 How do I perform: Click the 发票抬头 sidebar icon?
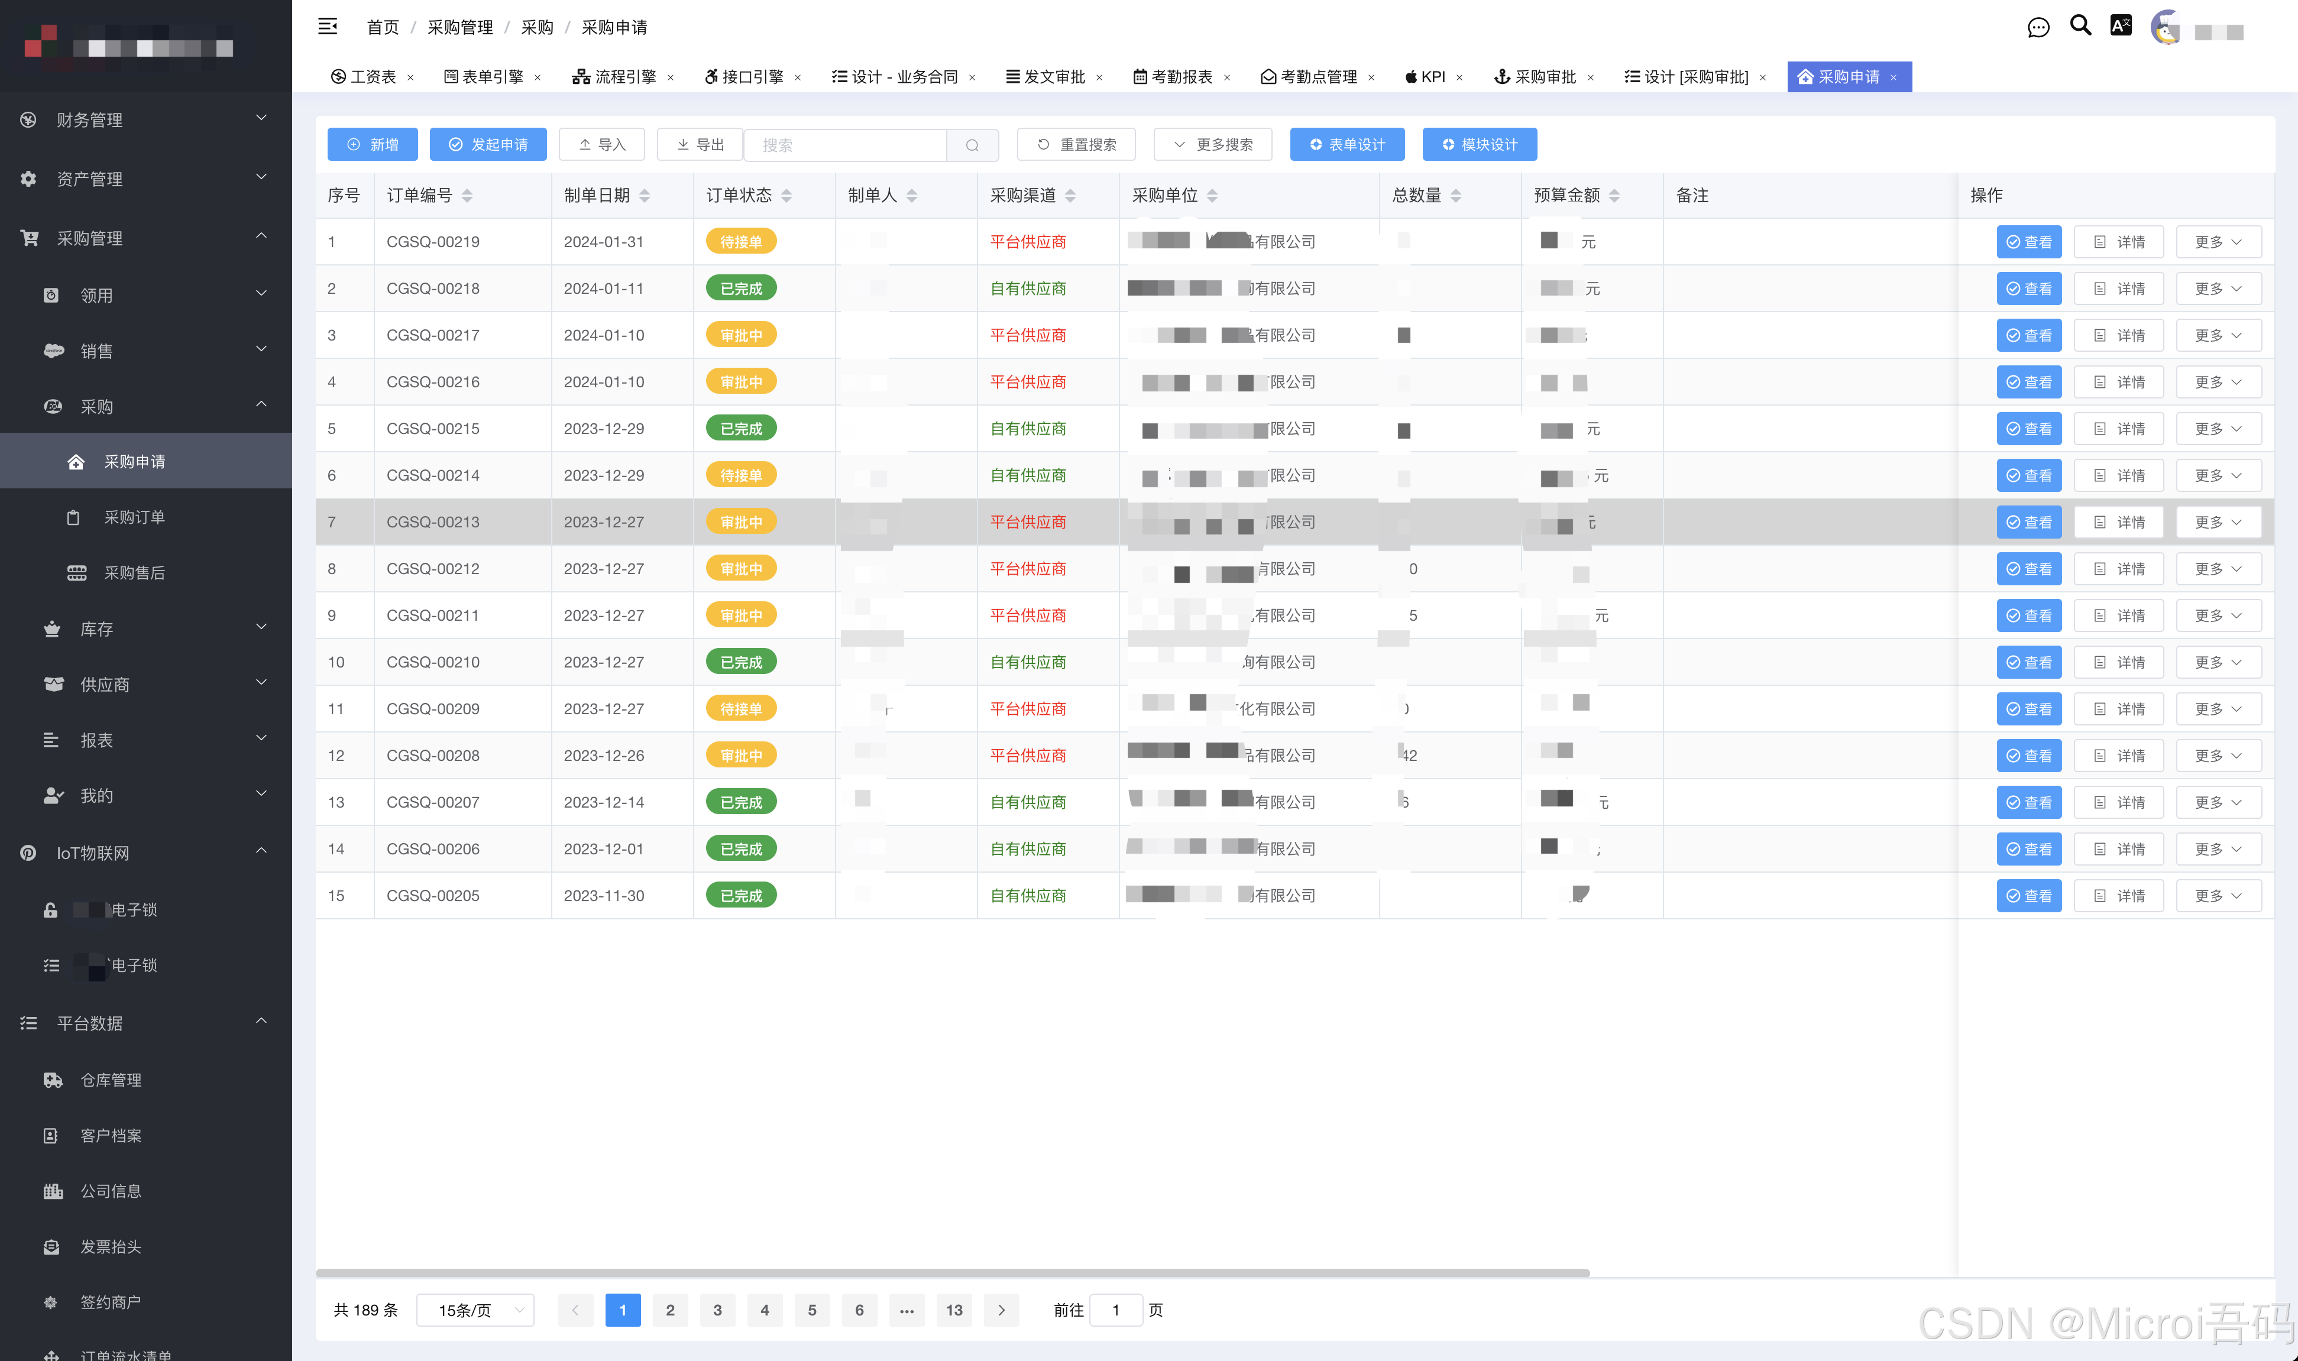52,1246
